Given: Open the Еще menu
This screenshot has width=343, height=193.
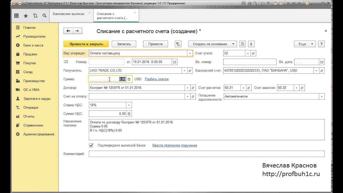Looking at the screenshot, I should click(x=305, y=44).
